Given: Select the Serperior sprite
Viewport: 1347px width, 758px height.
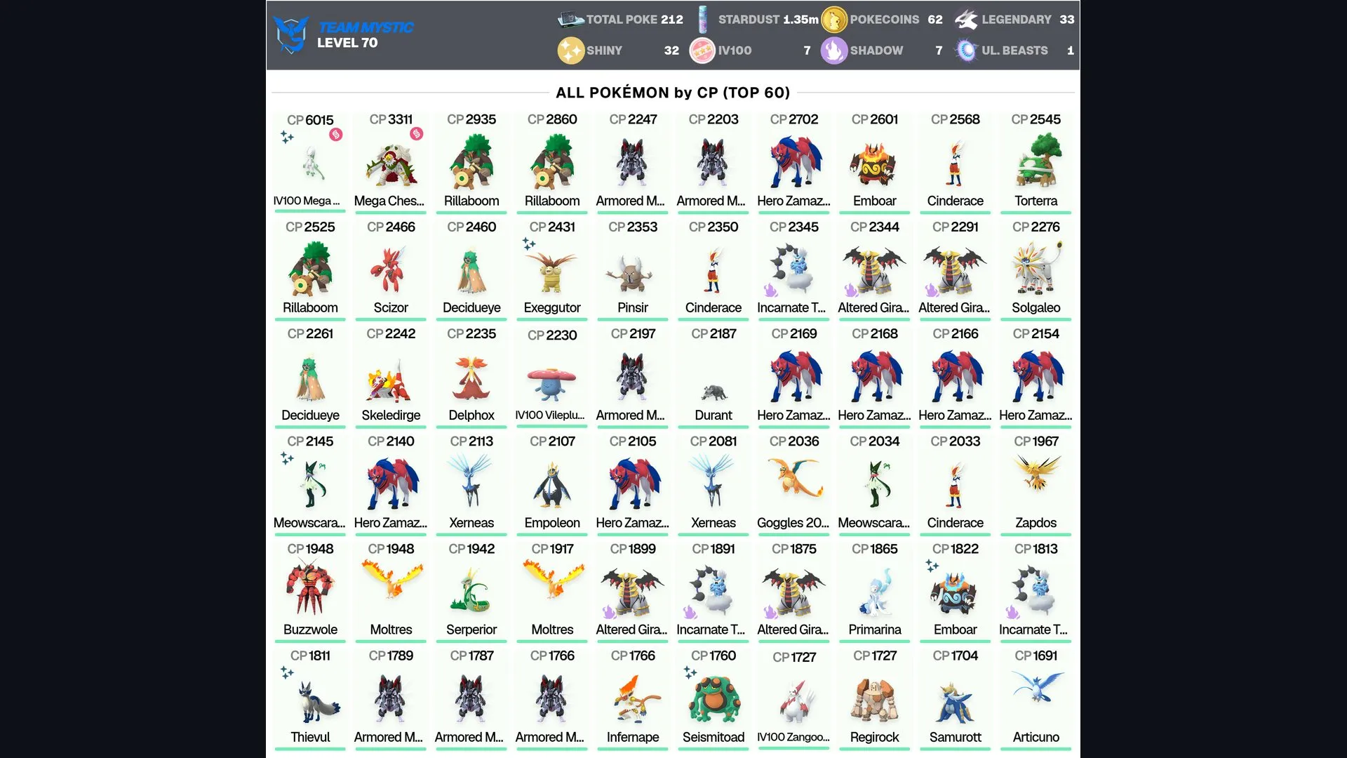Looking at the screenshot, I should coord(471,590).
